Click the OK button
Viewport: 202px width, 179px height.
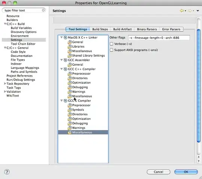pos(186,172)
